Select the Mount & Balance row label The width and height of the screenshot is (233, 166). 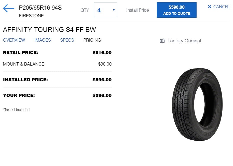23,64
